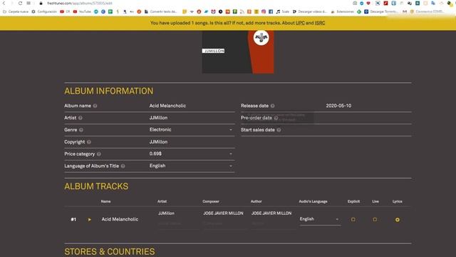Edit Composer field JOSE JAVIER MILLON

tap(223, 213)
